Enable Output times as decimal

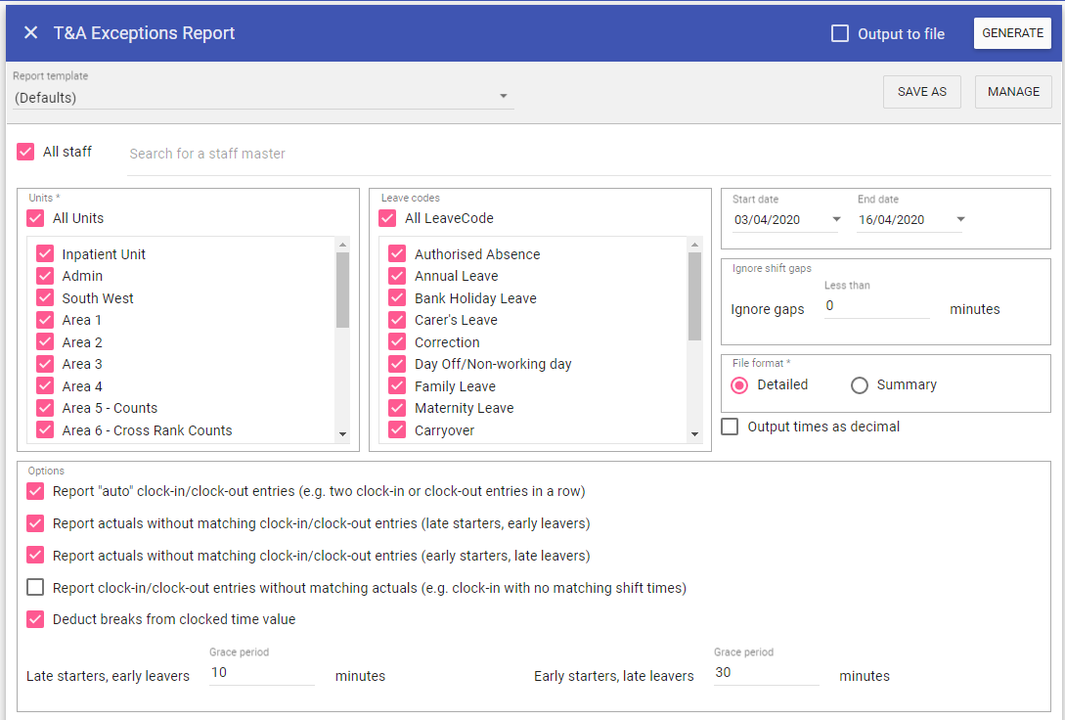point(731,427)
